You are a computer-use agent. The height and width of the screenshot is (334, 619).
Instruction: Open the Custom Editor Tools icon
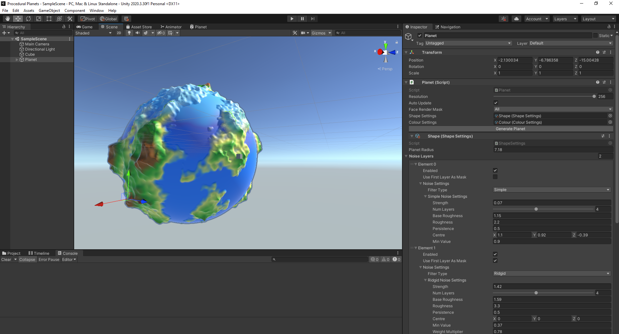pos(70,18)
